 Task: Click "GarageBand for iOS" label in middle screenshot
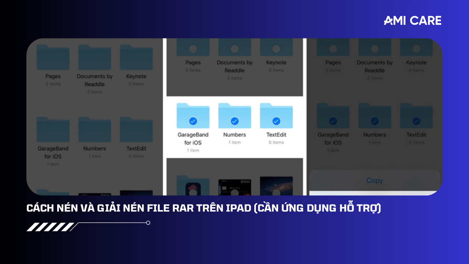point(193,139)
